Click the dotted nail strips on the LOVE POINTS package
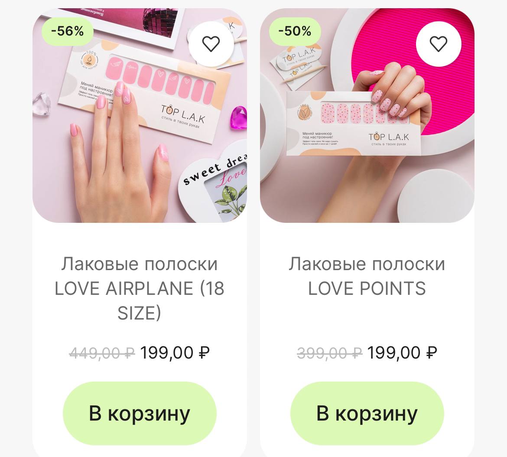Image resolution: width=507 pixels, height=457 pixels. pyautogui.click(x=364, y=114)
